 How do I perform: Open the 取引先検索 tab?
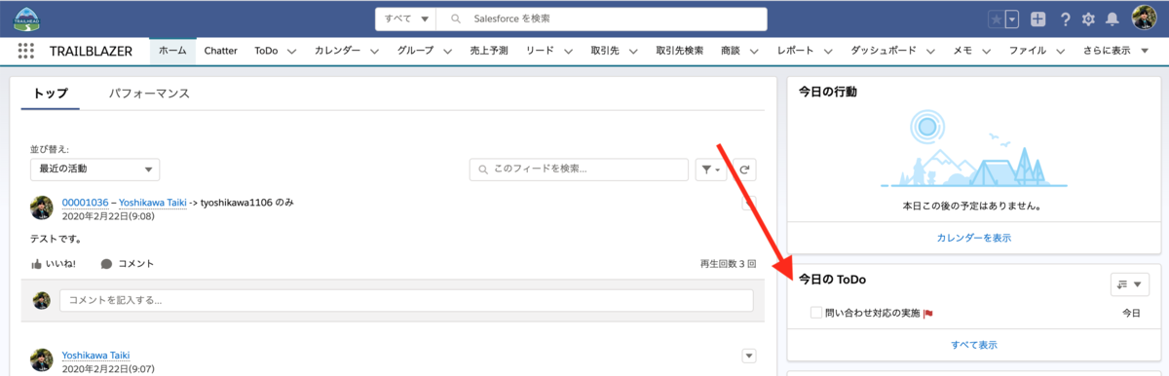tap(679, 51)
